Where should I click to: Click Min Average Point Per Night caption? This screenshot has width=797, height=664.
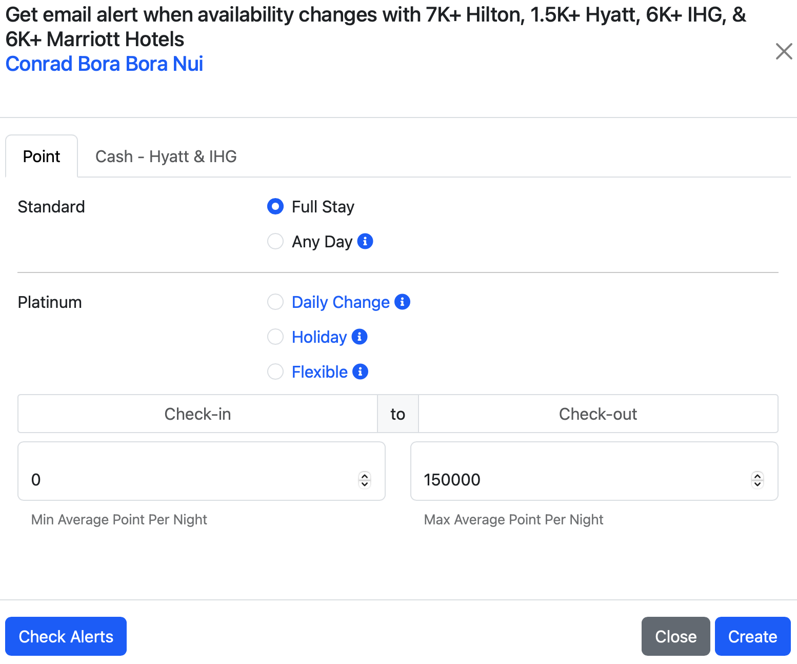[x=119, y=520]
